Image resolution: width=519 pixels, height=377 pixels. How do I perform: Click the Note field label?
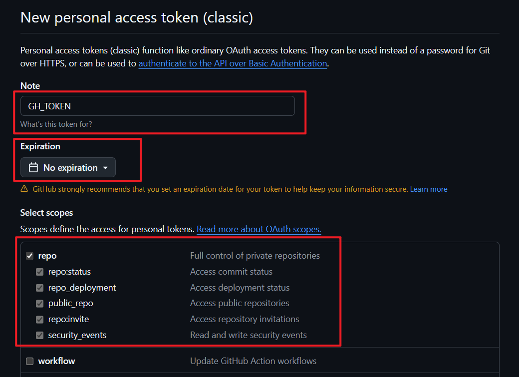[x=30, y=86]
